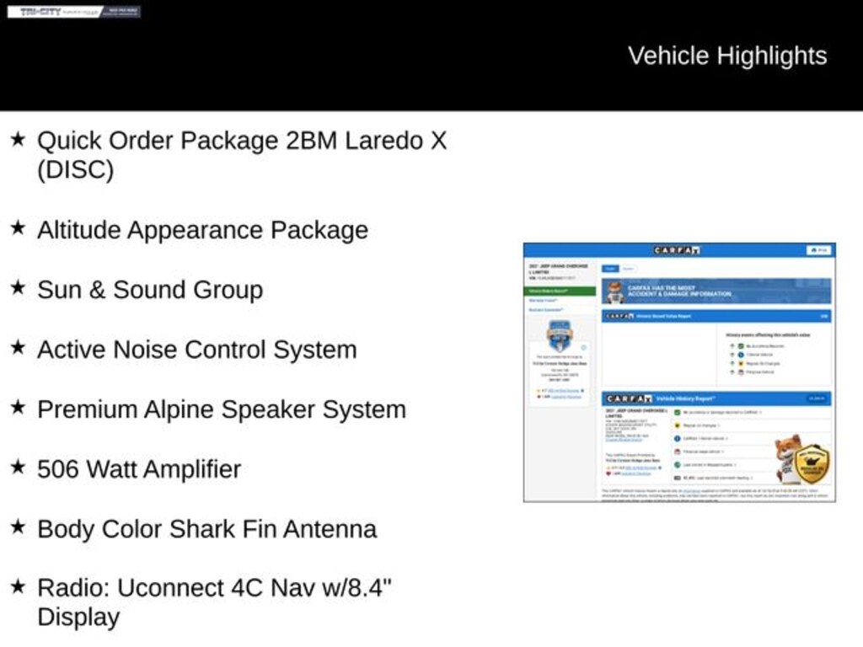
Task: Click the Vehicle Highlights title
Action: pos(726,56)
